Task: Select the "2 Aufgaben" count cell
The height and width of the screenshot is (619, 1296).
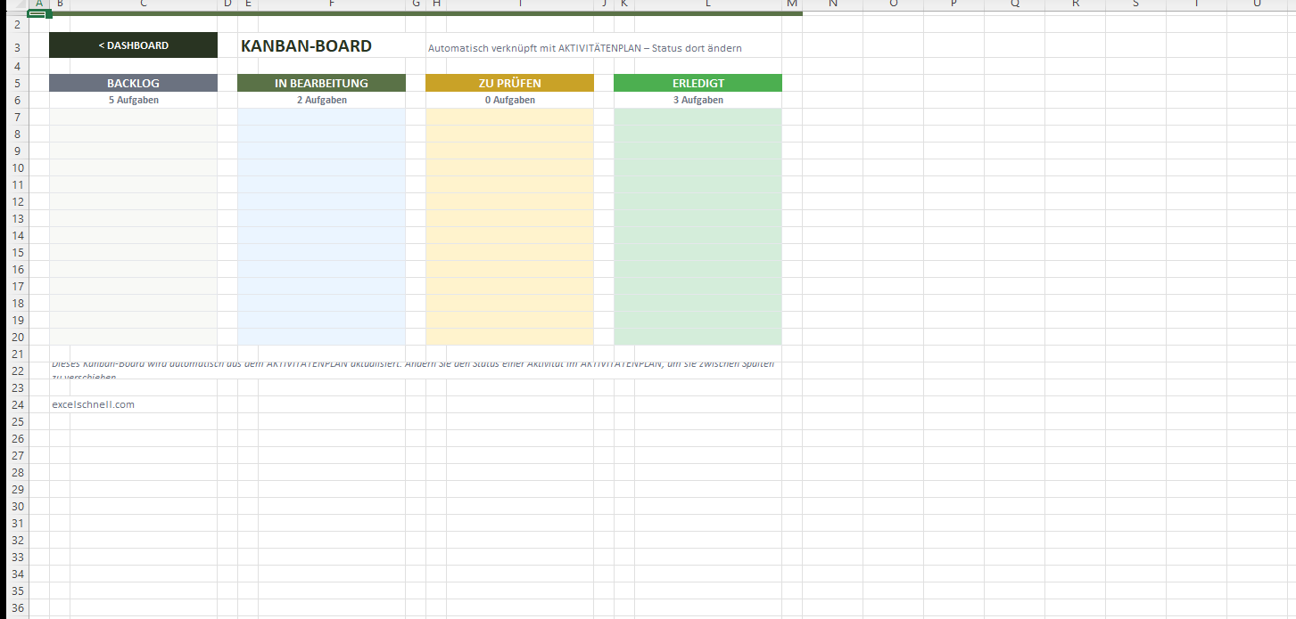Action: (x=321, y=100)
